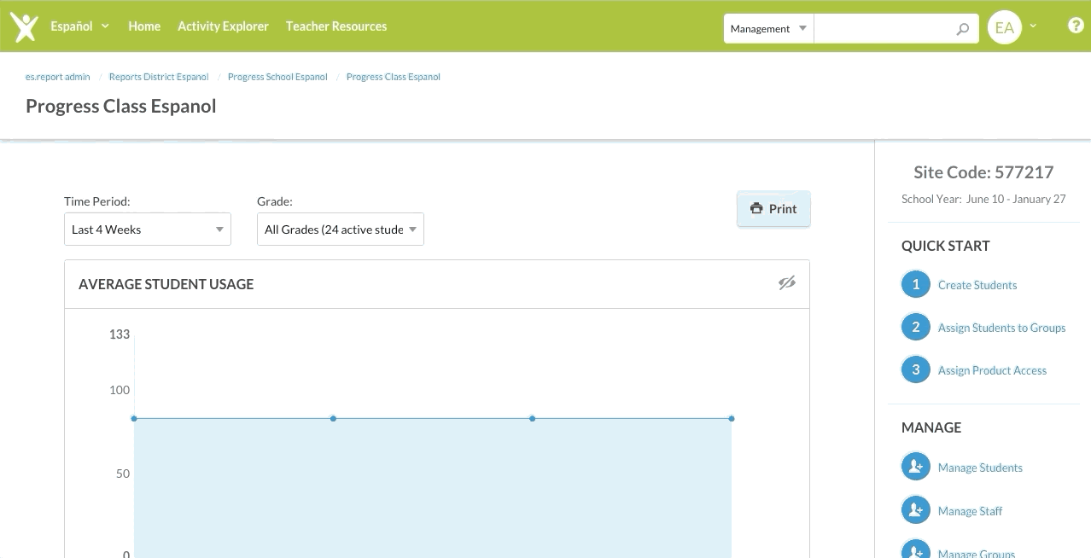Viewport: 1091px width, 558px height.
Task: Click the EA user avatar
Action: pos(1004,27)
